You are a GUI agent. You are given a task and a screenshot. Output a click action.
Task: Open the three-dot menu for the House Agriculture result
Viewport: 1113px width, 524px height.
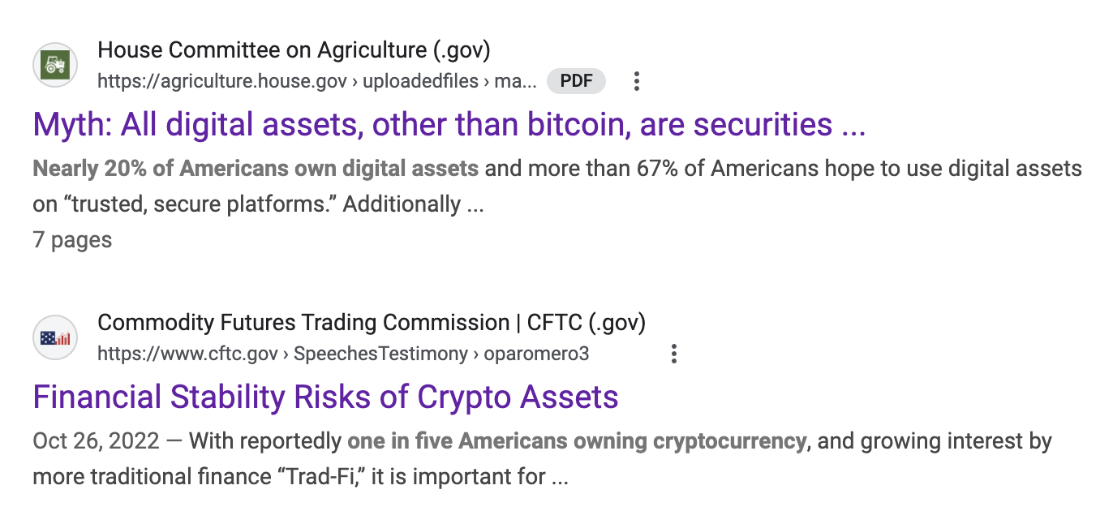[x=637, y=81]
